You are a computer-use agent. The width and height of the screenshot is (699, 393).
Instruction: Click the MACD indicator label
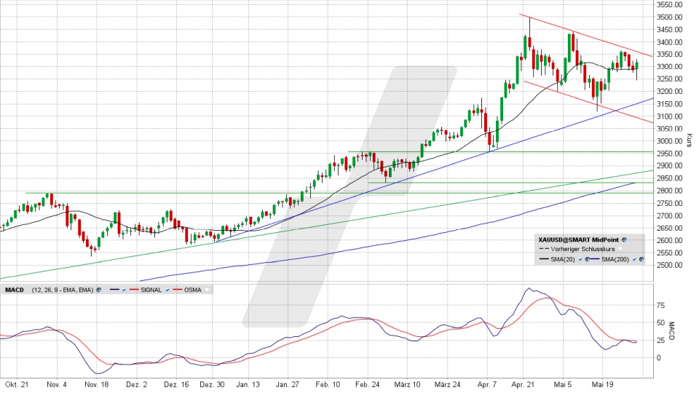[14, 289]
